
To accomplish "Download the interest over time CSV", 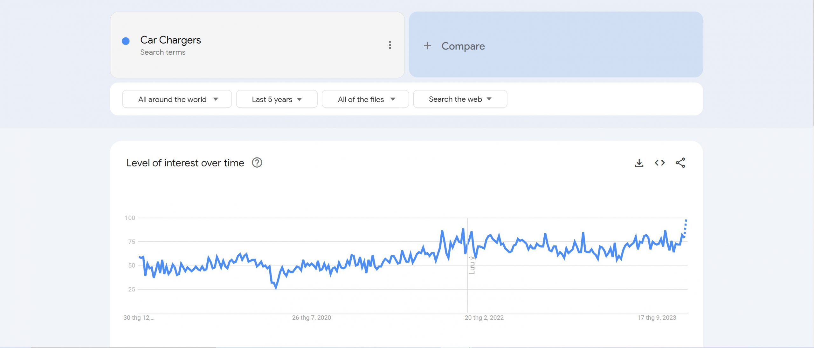I will (x=639, y=163).
